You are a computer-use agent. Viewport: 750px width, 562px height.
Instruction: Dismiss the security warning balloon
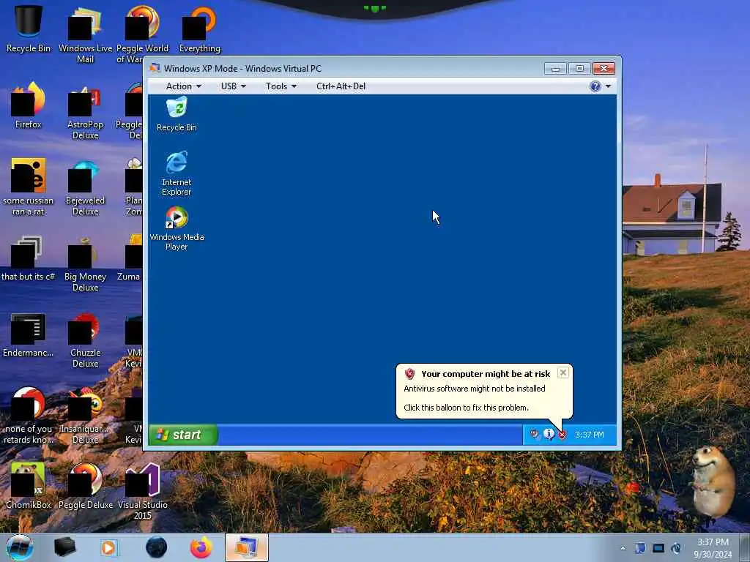click(x=563, y=372)
